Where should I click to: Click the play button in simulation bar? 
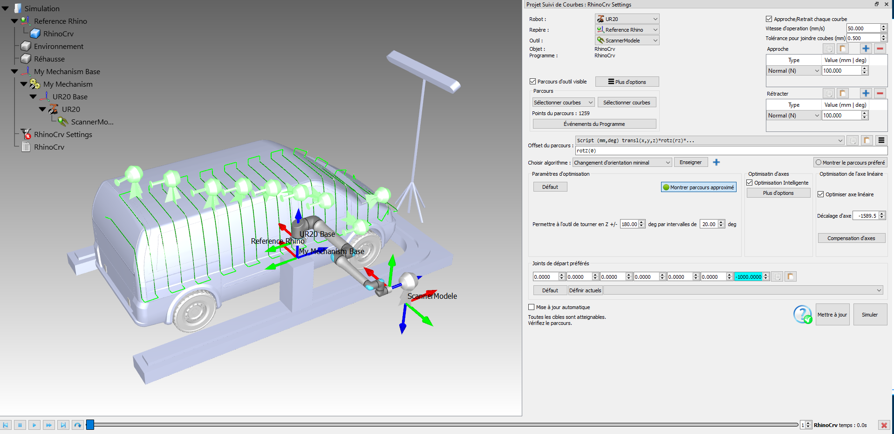[34, 425]
